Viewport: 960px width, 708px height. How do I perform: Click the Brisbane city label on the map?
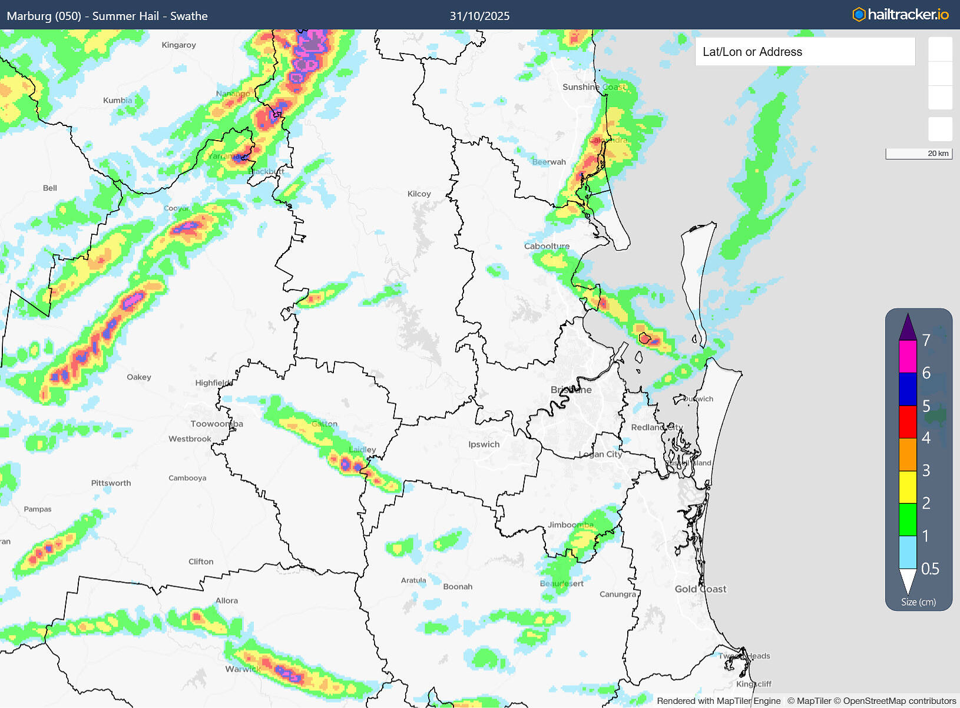[x=571, y=390]
